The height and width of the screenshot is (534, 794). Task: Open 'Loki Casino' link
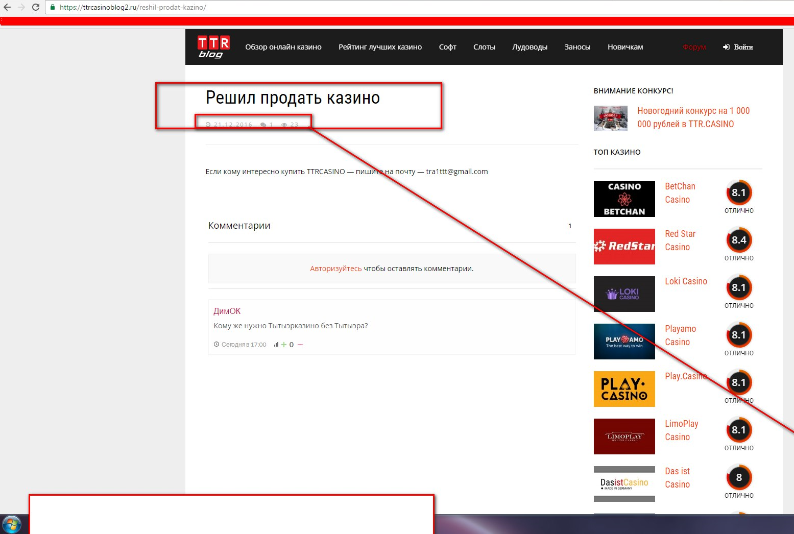(686, 281)
